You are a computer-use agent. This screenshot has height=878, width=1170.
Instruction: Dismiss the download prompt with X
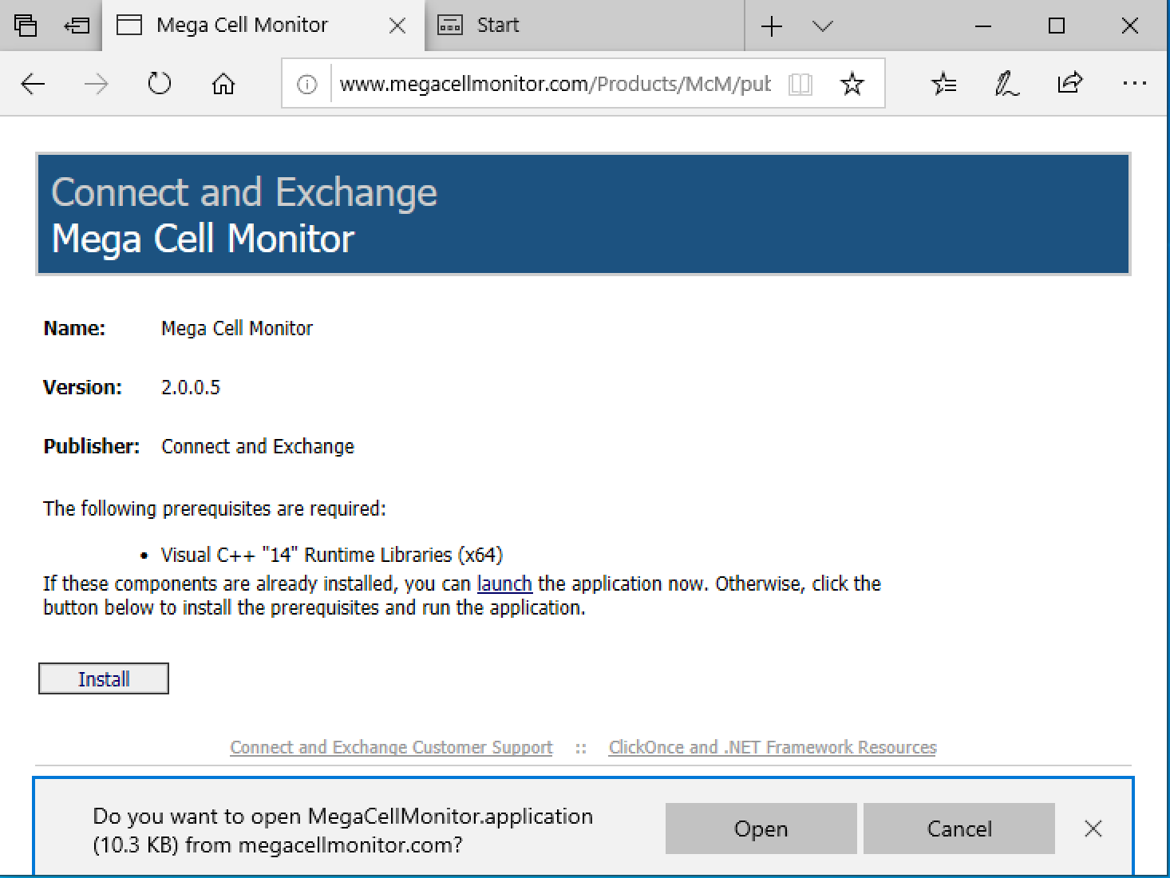(x=1093, y=829)
